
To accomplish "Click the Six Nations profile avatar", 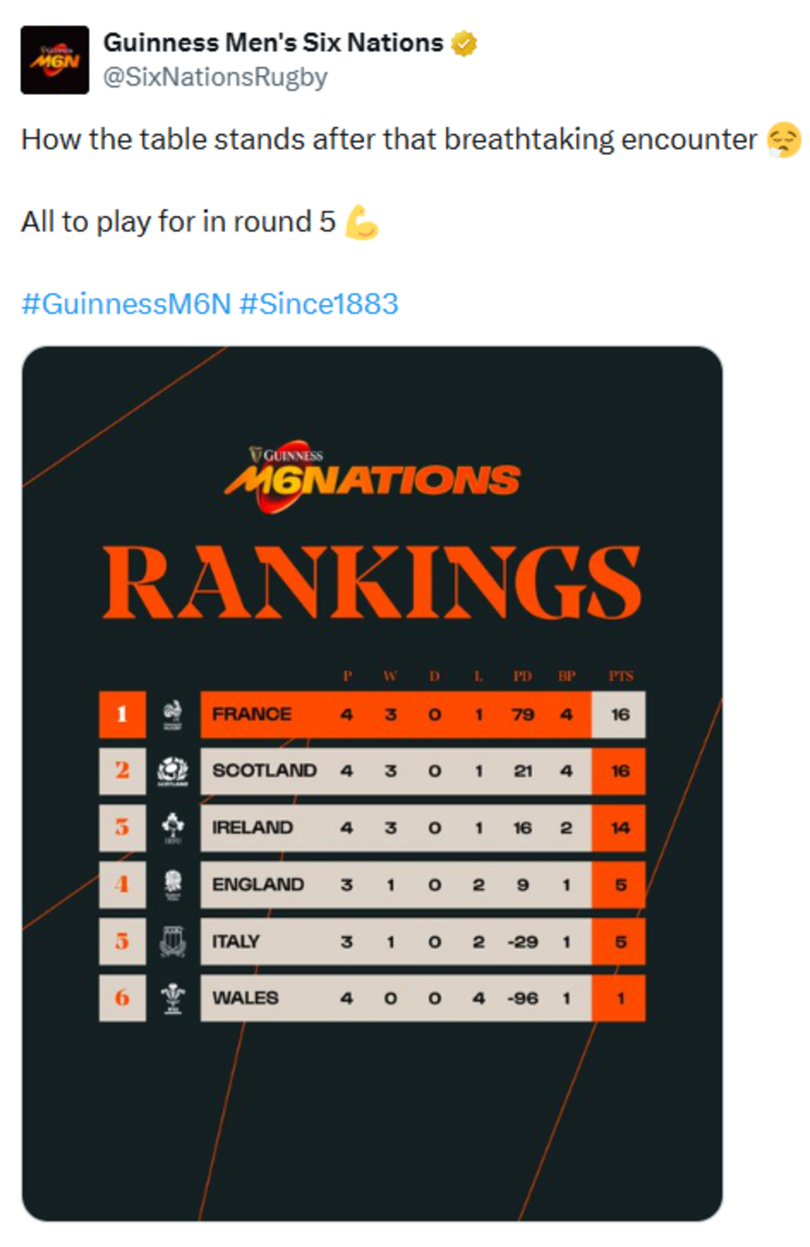I will 55,59.
